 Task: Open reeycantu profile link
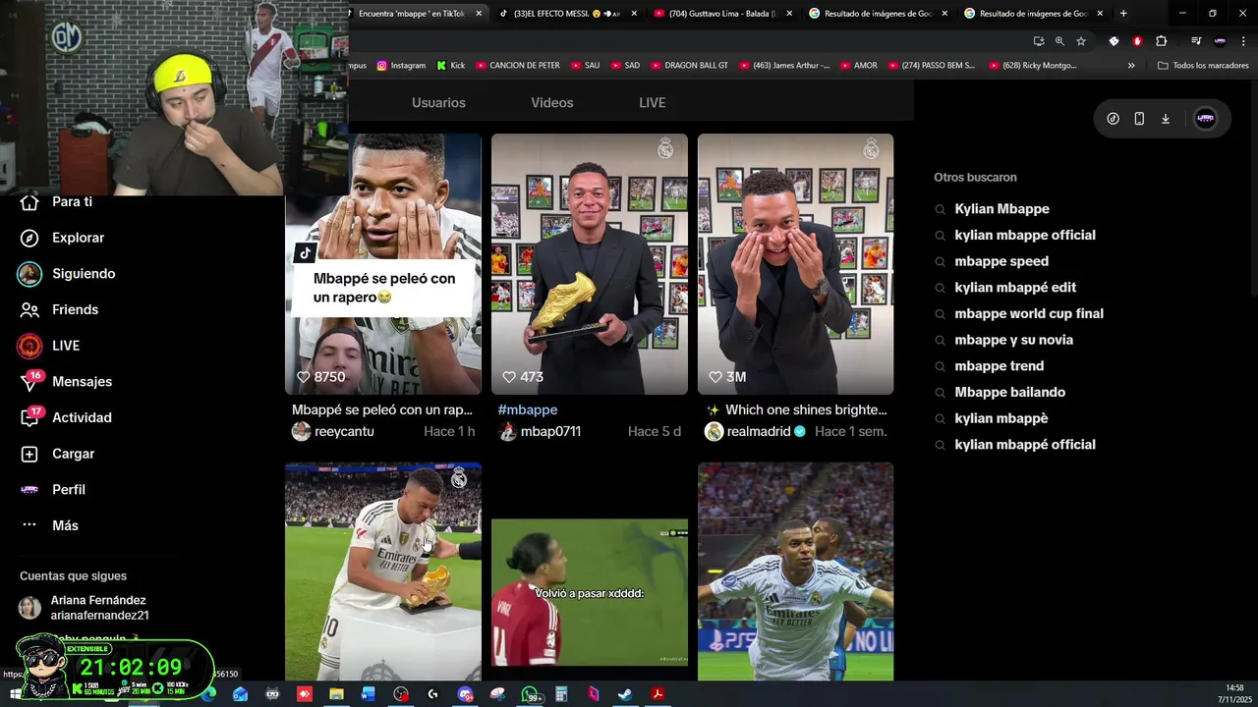click(344, 431)
